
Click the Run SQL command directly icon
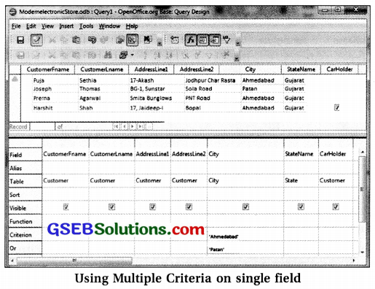click(x=148, y=39)
